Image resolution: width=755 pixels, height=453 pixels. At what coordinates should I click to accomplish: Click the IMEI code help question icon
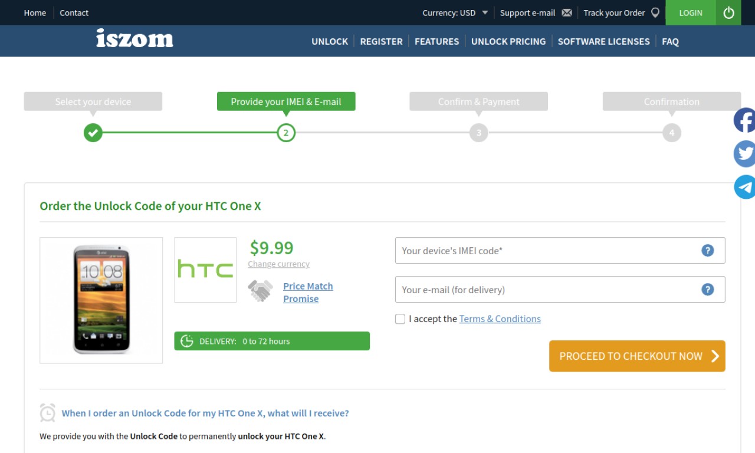tap(708, 251)
